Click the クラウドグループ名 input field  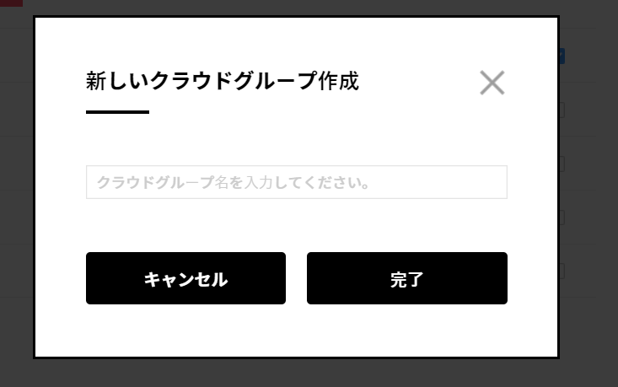[x=297, y=182]
